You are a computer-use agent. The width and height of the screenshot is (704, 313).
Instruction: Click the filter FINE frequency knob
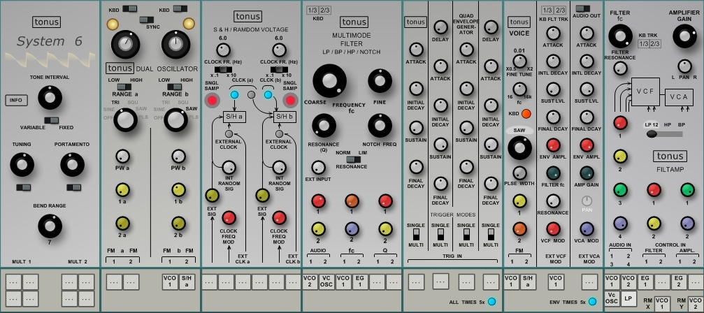pyautogui.click(x=380, y=81)
